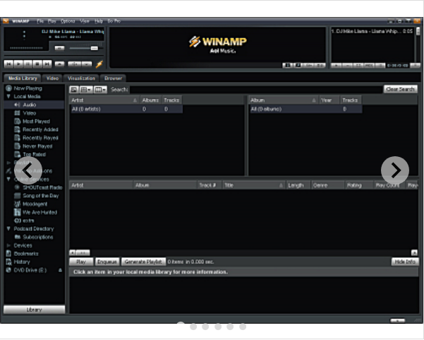The image size is (424, 340).
Task: Collapse the Local Media tree node
Action: 8,96
